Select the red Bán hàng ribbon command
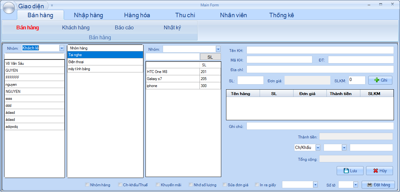This screenshot has width=400, height=192. click(x=27, y=27)
